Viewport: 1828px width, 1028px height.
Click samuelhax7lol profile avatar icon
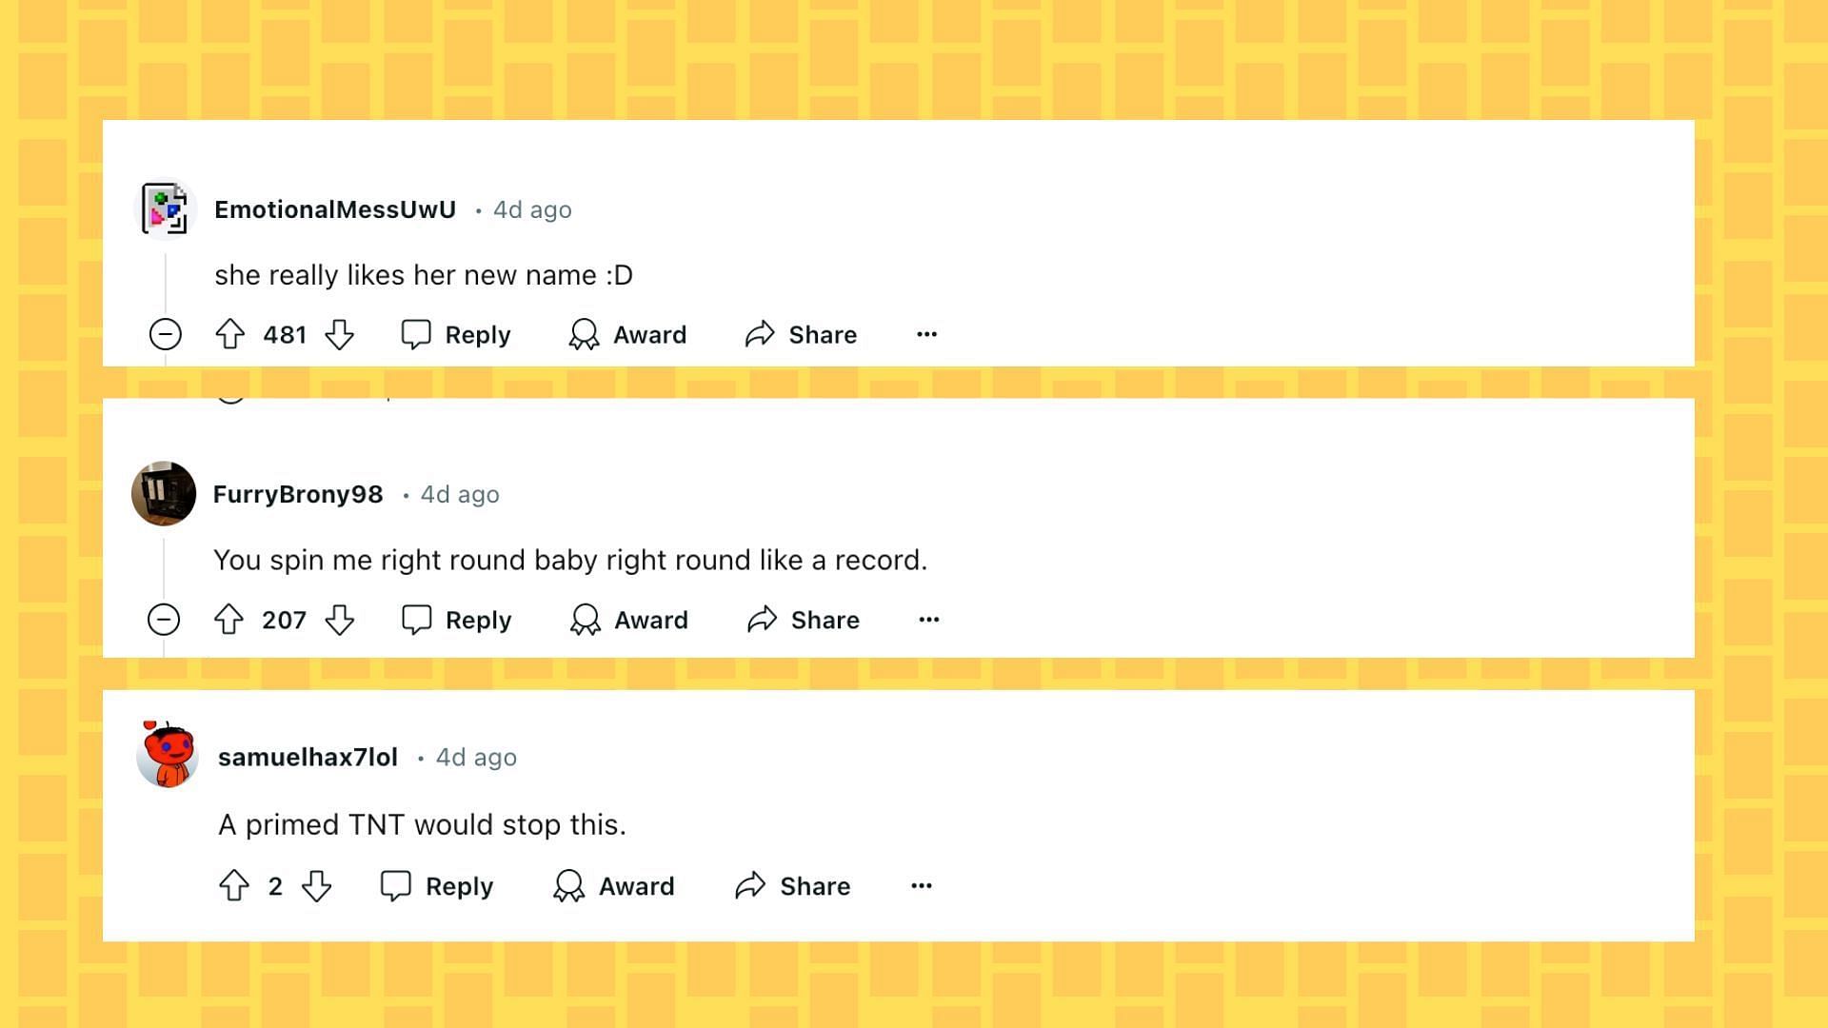click(166, 755)
